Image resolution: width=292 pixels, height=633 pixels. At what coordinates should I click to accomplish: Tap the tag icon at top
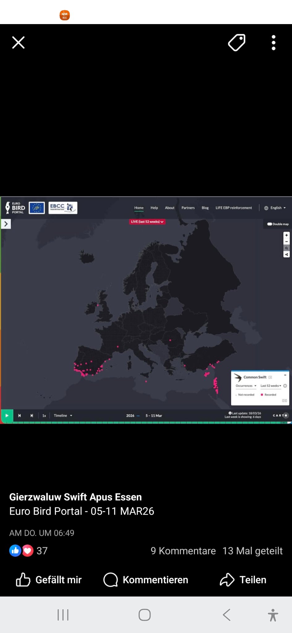pos(237,43)
